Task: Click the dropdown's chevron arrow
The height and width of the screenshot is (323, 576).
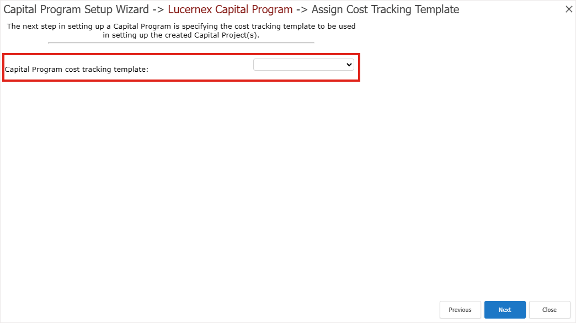Action: pyautogui.click(x=349, y=65)
